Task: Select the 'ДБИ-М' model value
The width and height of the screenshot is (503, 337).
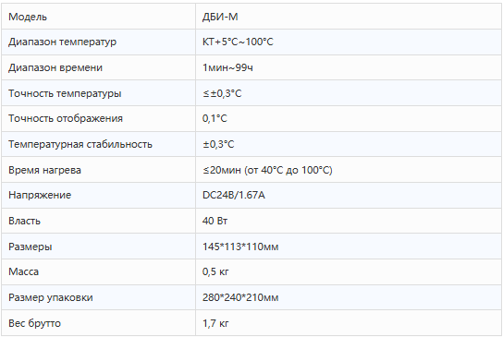Action: coord(220,17)
